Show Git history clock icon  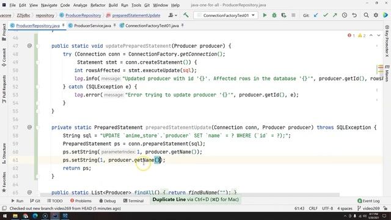pos(345,15)
